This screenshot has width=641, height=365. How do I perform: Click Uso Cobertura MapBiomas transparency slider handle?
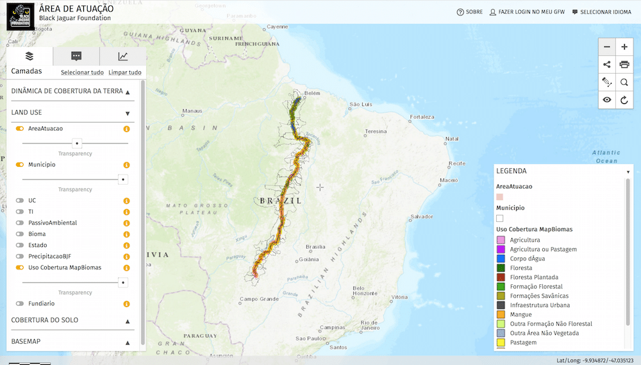(x=123, y=283)
